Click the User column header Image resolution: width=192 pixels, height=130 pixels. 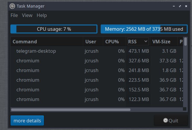(x=91, y=42)
